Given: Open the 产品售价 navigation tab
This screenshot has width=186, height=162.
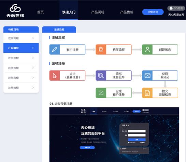Looking at the screenshot, I should 127,12.
